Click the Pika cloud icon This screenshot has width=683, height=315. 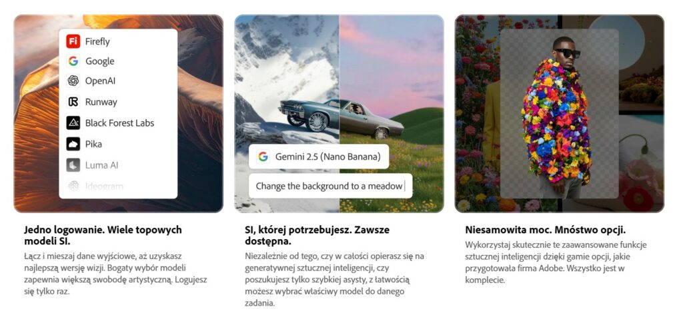pyautogui.click(x=73, y=144)
